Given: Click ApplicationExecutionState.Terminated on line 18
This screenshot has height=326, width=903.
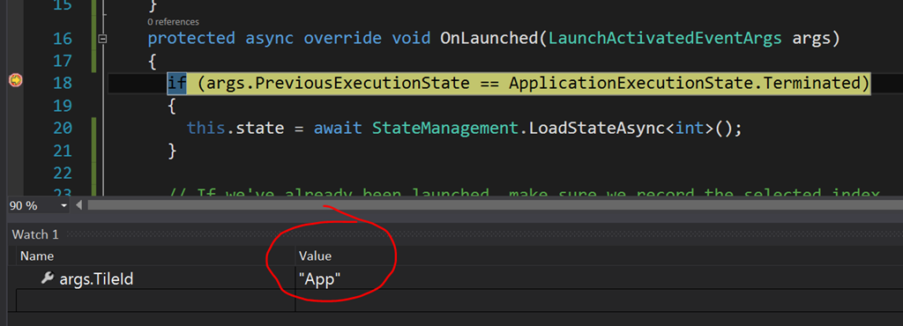Looking at the screenshot, I should pyautogui.click(x=685, y=83).
